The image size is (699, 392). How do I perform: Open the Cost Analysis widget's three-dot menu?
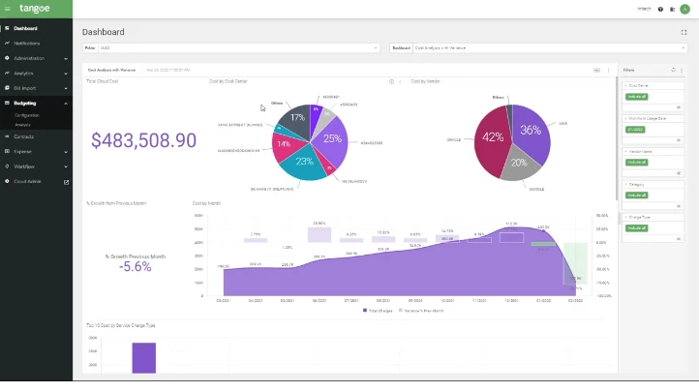click(x=608, y=70)
